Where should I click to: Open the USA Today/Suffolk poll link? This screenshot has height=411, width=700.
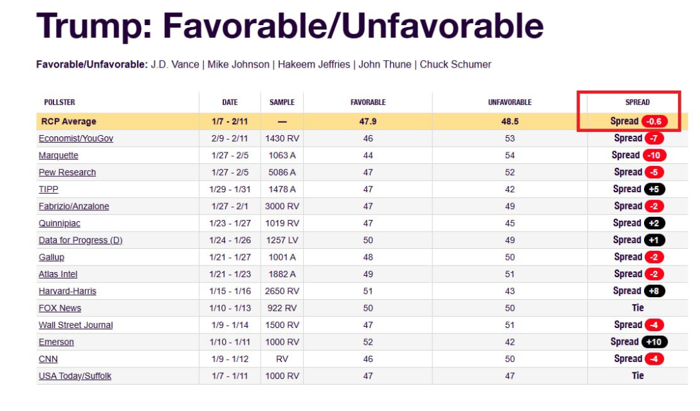click(x=75, y=376)
